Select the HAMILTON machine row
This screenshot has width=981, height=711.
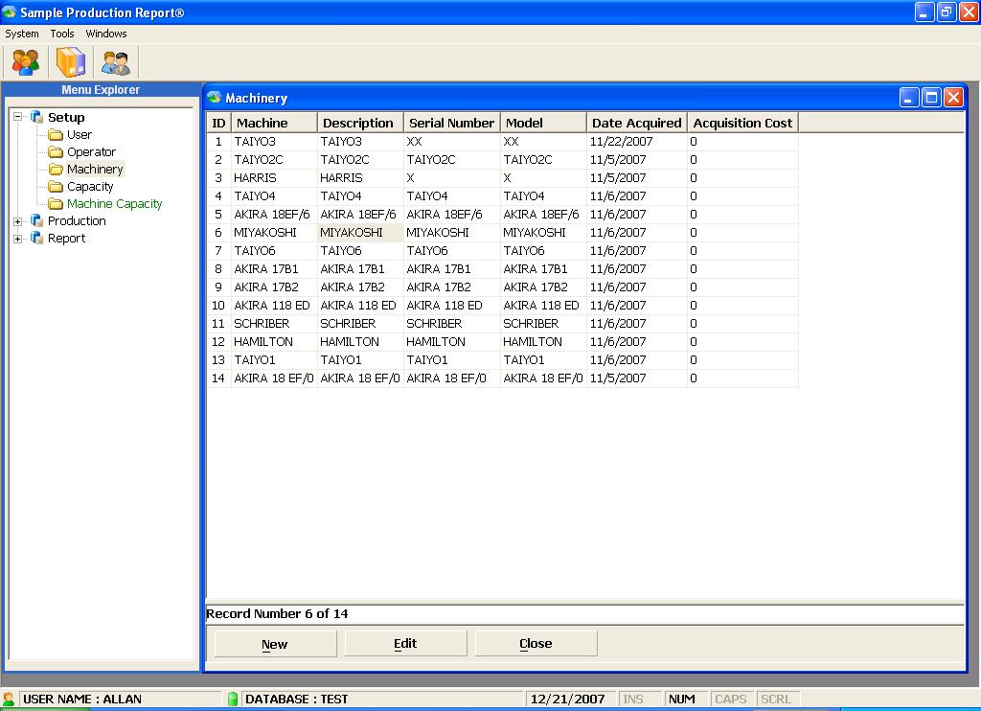click(263, 342)
